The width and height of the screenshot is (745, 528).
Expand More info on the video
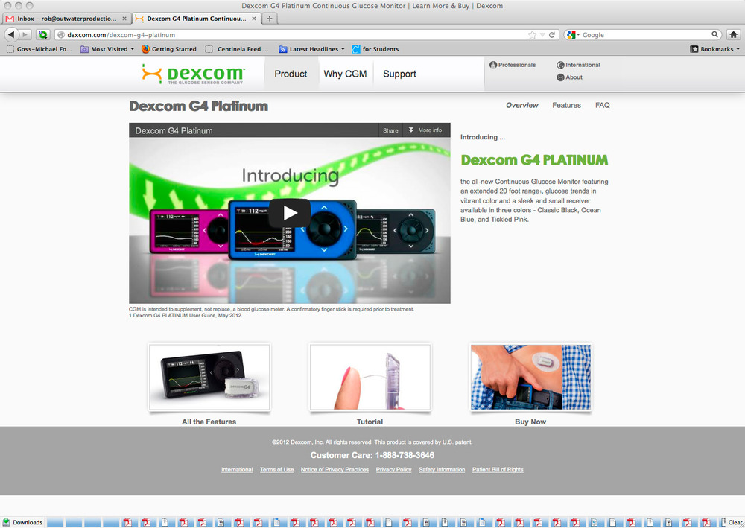tap(425, 130)
